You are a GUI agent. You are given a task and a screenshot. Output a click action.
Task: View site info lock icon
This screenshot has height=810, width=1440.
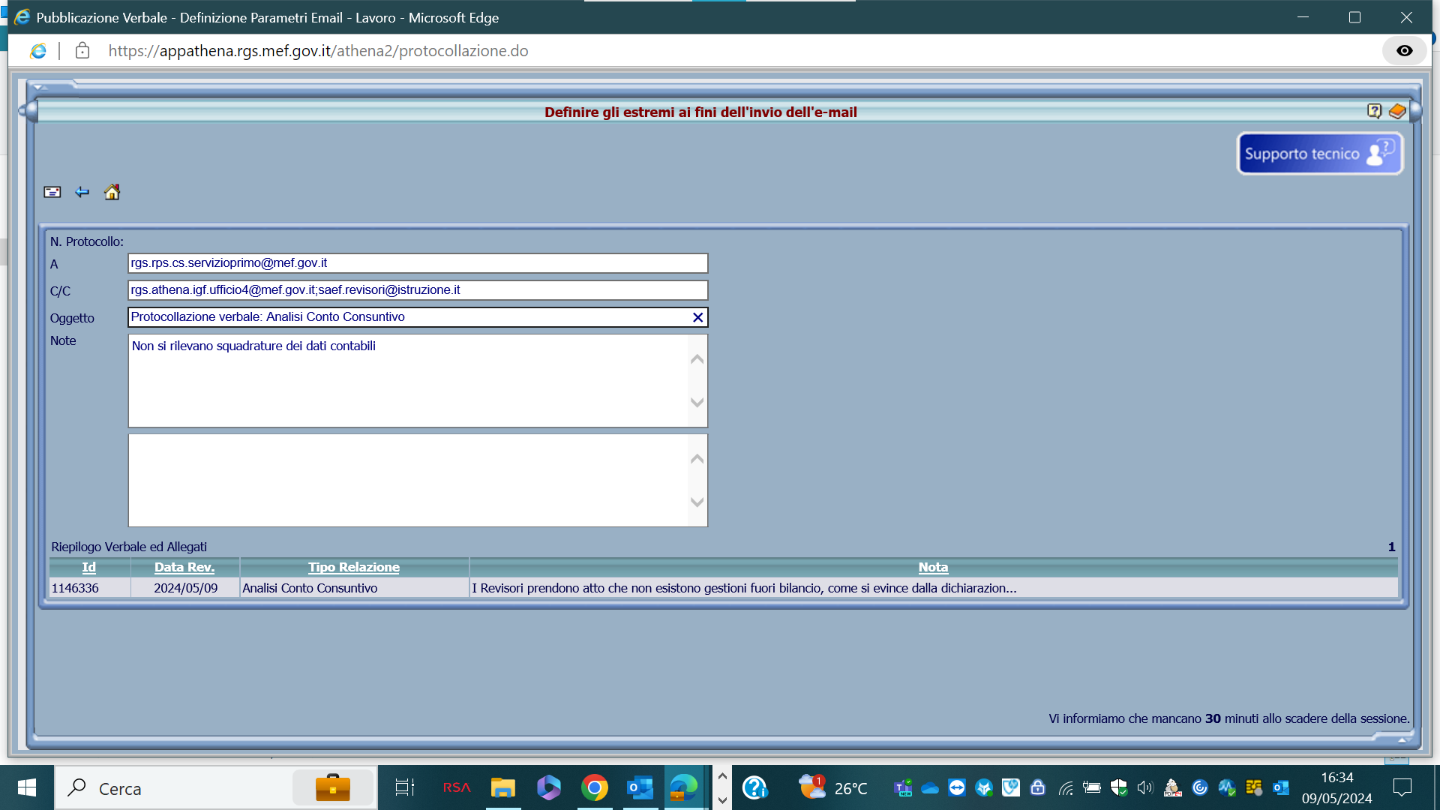(82, 51)
